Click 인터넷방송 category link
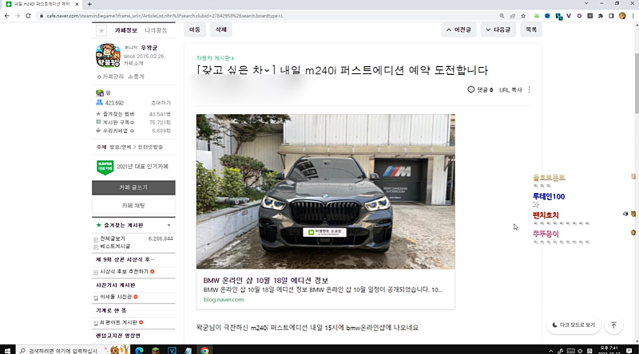 coord(150,147)
